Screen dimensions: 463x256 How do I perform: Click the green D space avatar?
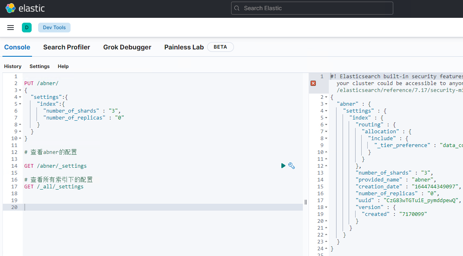click(27, 28)
